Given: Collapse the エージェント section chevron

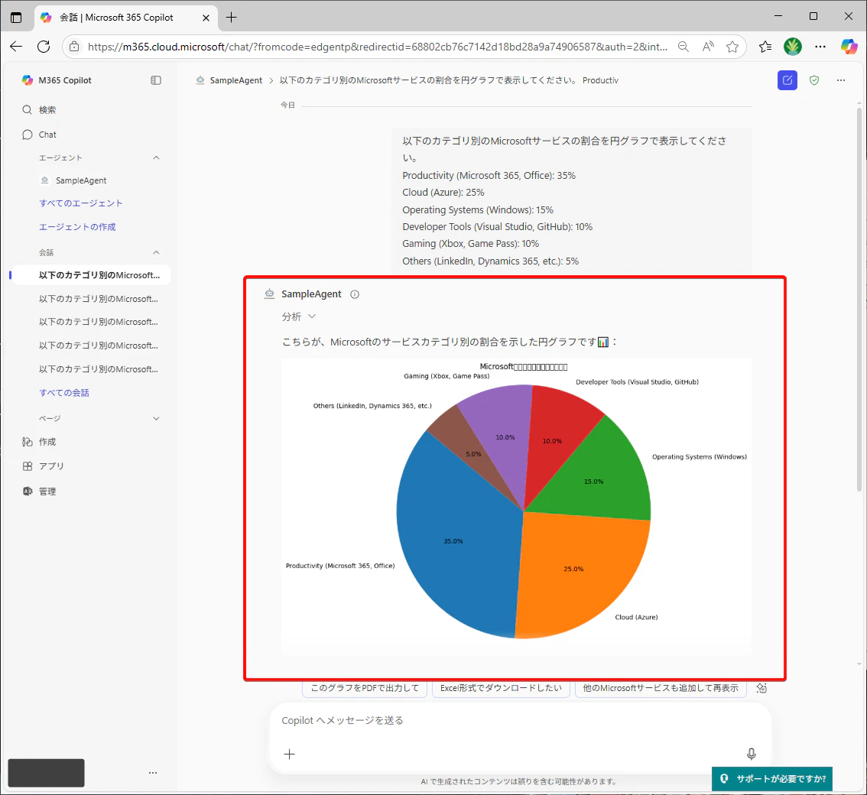Looking at the screenshot, I should point(156,158).
